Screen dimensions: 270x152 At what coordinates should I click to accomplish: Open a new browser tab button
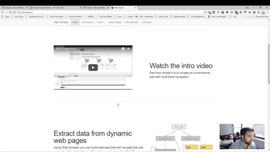coord(140,8)
